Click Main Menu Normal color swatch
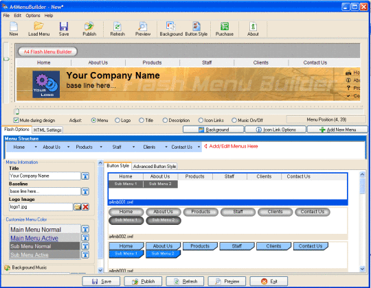 [x=45, y=230]
